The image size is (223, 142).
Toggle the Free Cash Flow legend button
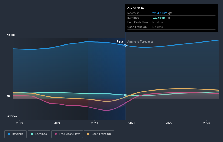coord(67,134)
